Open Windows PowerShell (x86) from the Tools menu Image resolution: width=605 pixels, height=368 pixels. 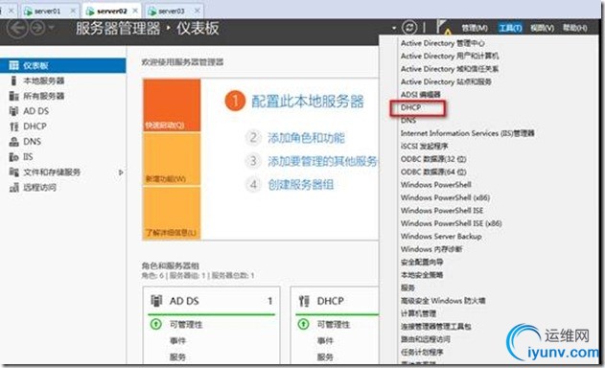pyautogui.click(x=445, y=197)
